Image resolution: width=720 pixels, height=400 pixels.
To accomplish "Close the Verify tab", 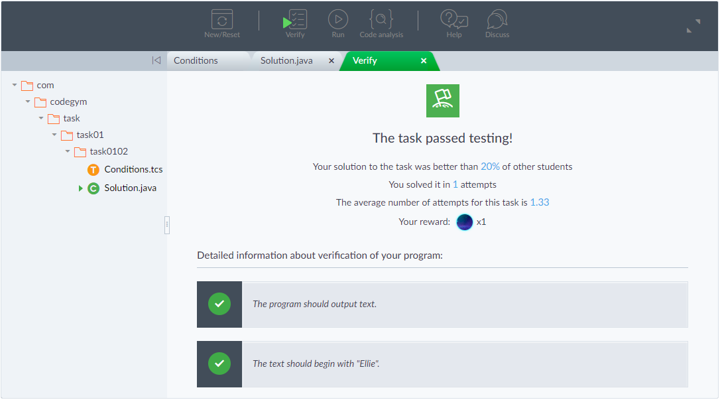I will 424,60.
